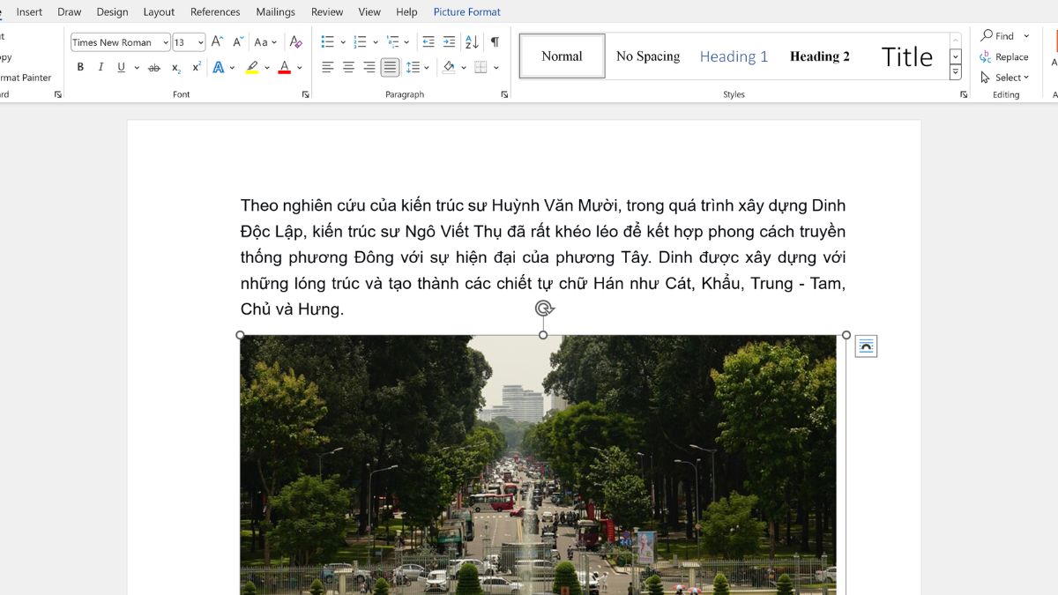This screenshot has width=1058, height=595.
Task: Center align text
Action: pos(348,68)
